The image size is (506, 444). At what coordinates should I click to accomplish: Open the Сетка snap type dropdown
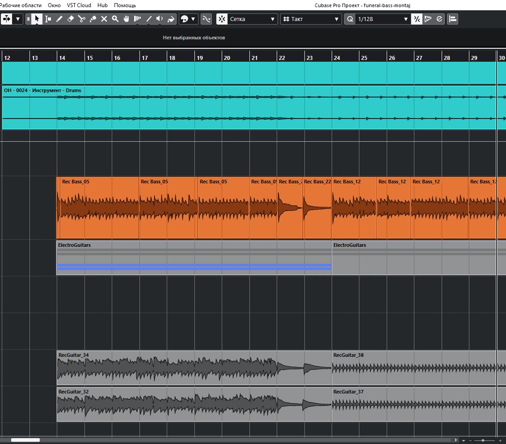253,19
